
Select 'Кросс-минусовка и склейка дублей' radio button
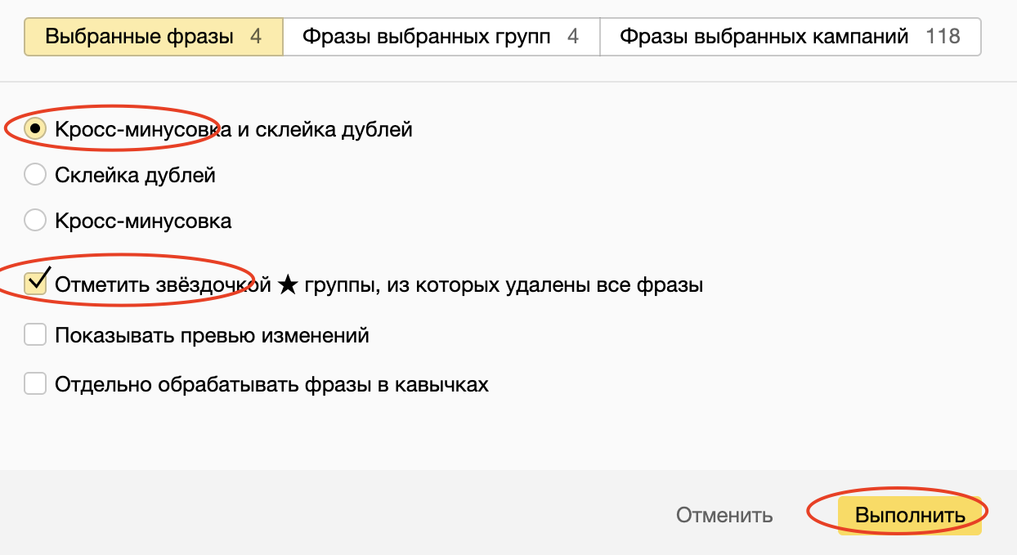[x=35, y=129]
